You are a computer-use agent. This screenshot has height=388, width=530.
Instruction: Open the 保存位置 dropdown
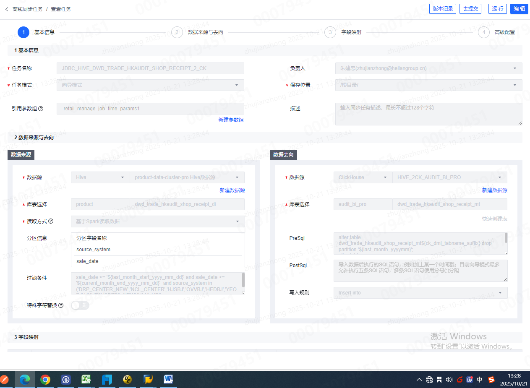[x=428, y=85]
